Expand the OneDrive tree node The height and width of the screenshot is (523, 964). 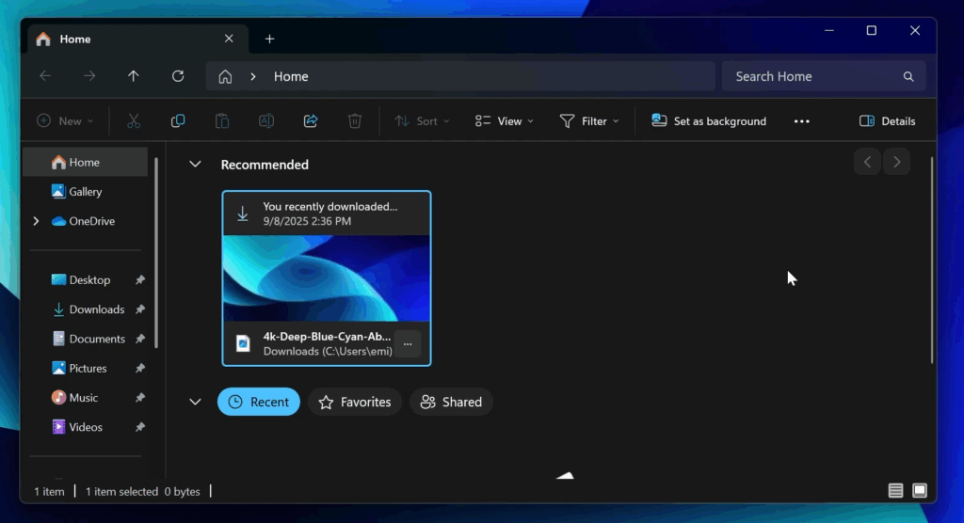click(36, 221)
